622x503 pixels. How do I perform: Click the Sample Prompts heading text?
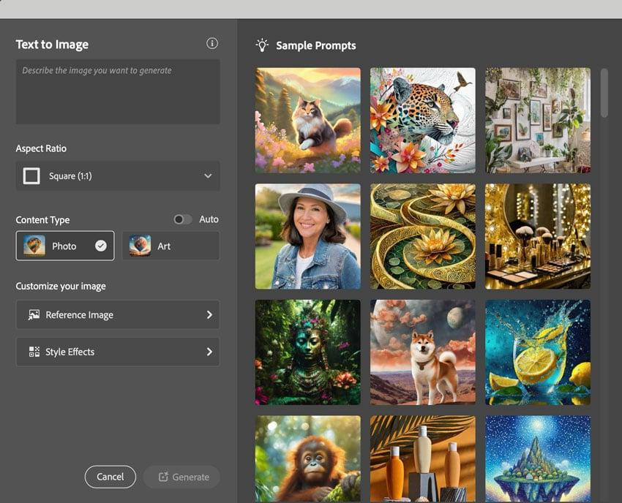tap(316, 45)
